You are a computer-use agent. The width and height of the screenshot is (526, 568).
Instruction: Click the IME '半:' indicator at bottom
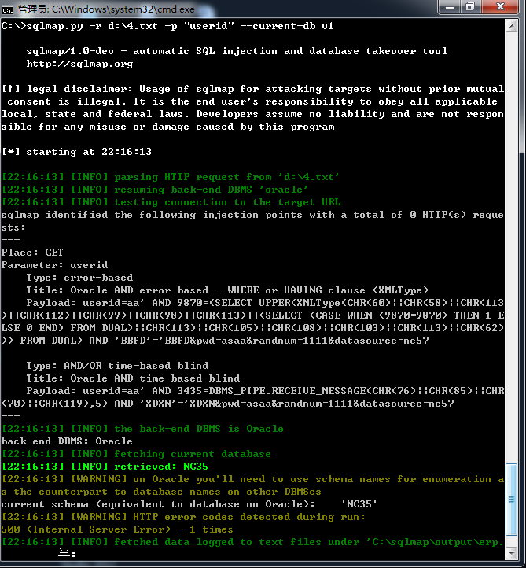[68, 554]
